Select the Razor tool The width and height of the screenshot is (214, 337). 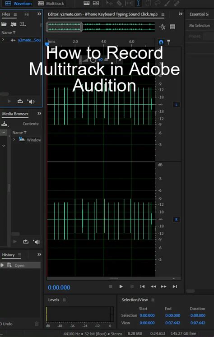tap(119, 3)
